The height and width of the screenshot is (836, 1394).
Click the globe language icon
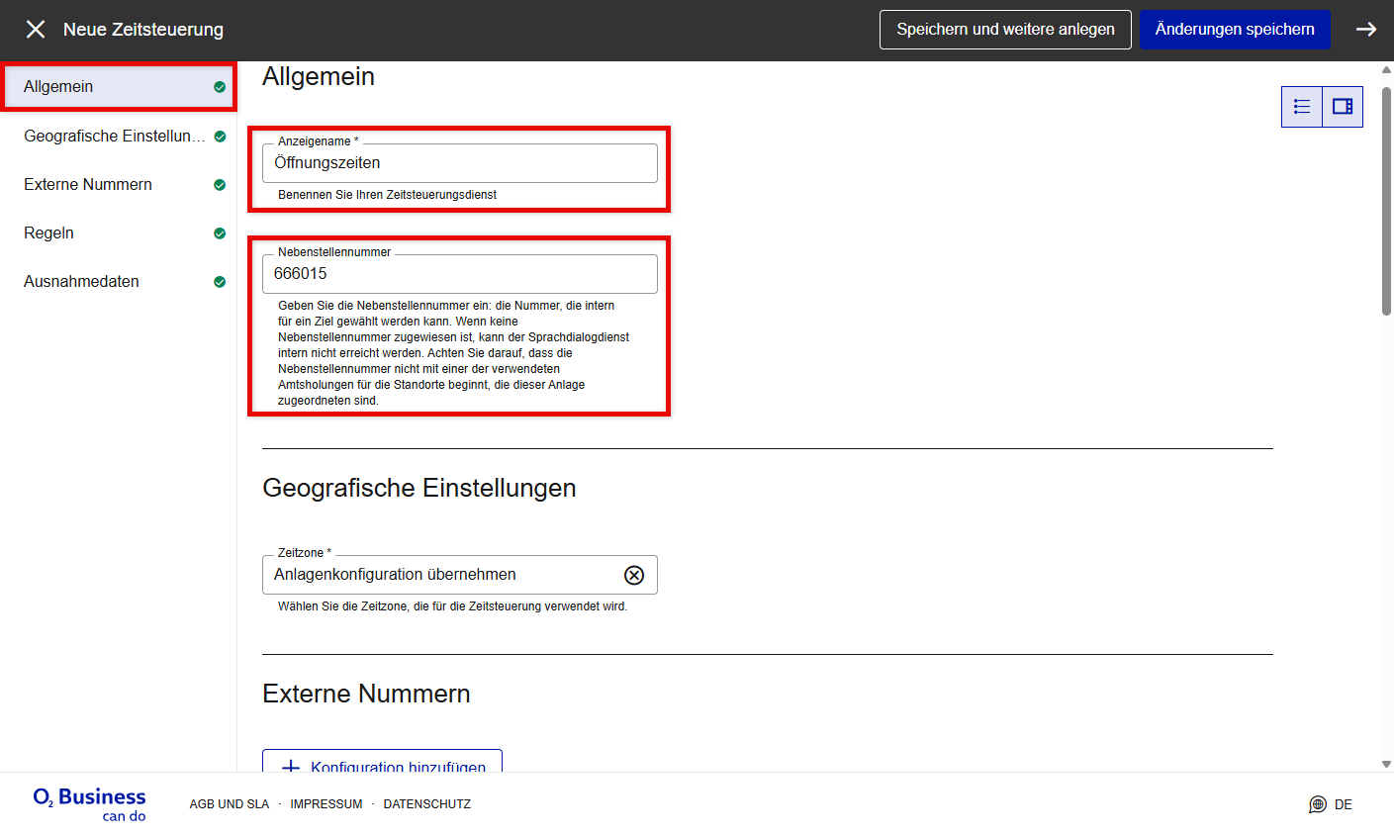(x=1317, y=804)
